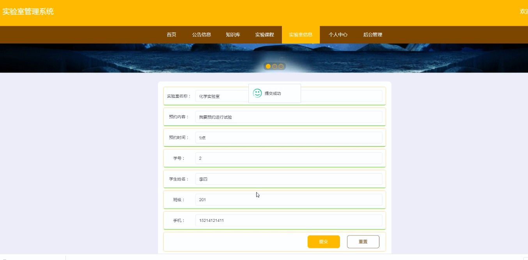Go to the 知识库 menu
528x260 pixels.
(233, 35)
